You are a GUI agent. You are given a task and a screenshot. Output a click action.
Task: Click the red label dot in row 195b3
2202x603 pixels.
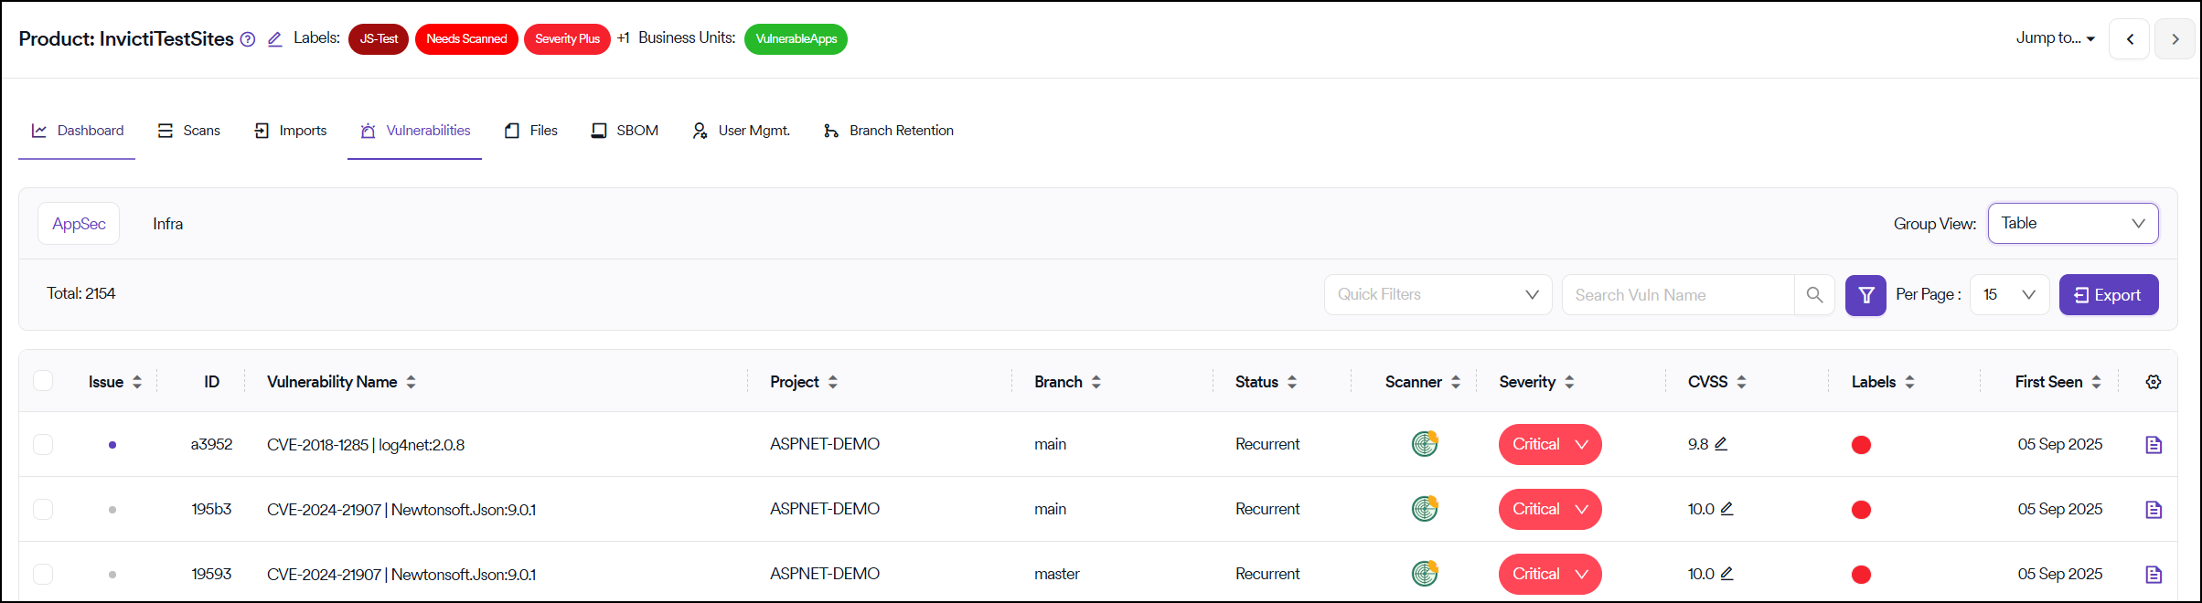coord(1861,510)
